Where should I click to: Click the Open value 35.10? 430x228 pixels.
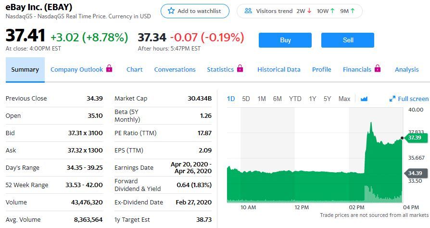click(95, 115)
